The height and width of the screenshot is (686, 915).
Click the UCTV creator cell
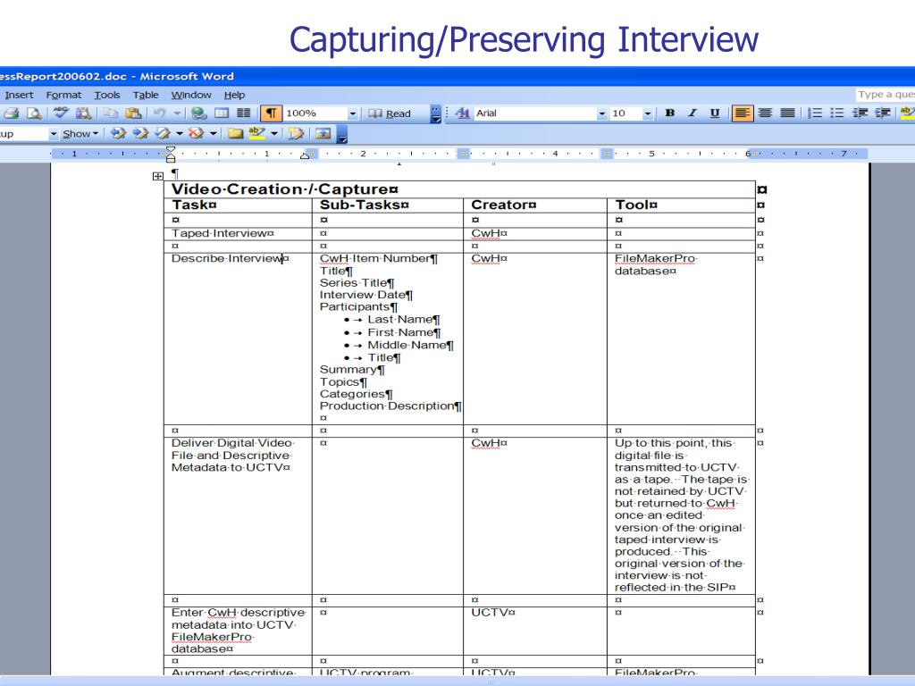tap(534, 631)
